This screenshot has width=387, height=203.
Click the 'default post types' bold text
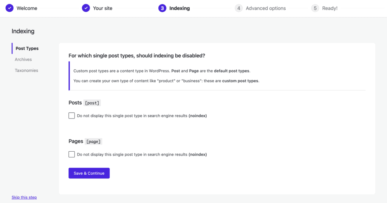pyautogui.click(x=232, y=71)
